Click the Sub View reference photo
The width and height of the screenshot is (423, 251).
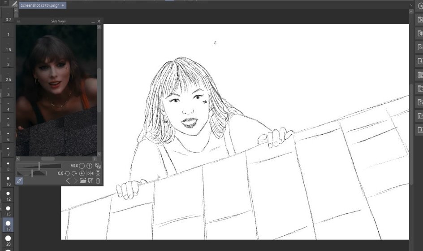click(x=56, y=91)
